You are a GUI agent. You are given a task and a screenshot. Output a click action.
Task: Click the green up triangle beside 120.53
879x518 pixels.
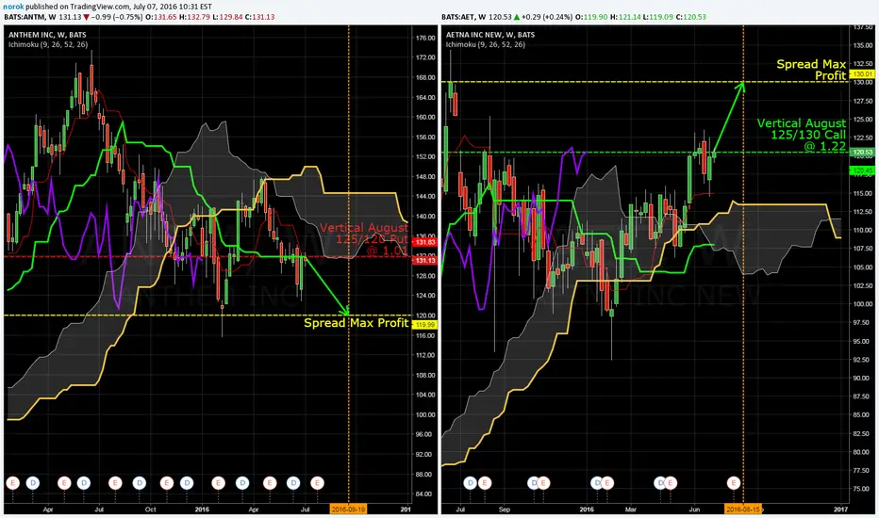(516, 17)
